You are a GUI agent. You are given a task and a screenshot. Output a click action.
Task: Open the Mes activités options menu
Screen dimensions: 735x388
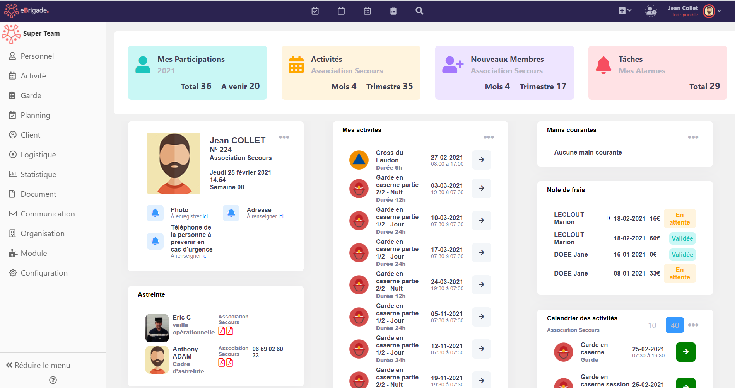click(488, 137)
